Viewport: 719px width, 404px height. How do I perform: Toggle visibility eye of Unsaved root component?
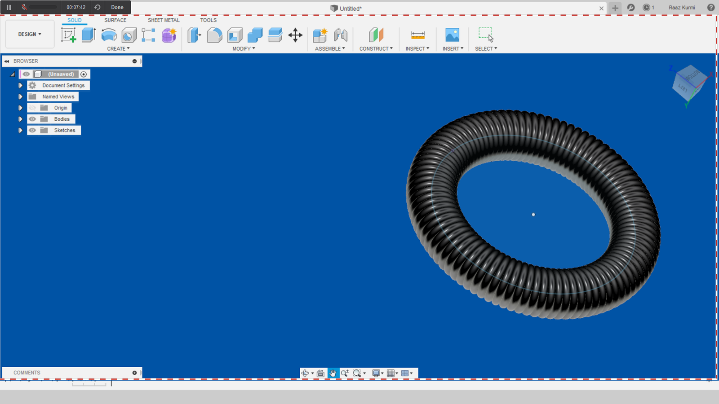[27, 74]
